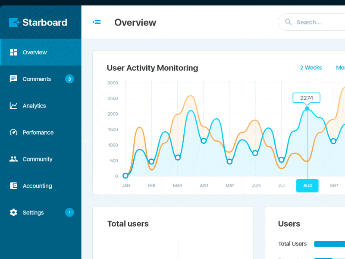Click the Performance gauge icon

point(13,133)
